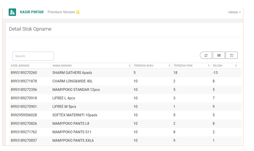Screen dimensions: 254x151
Task: Select code 8993189270857
Action: click(x=24, y=140)
